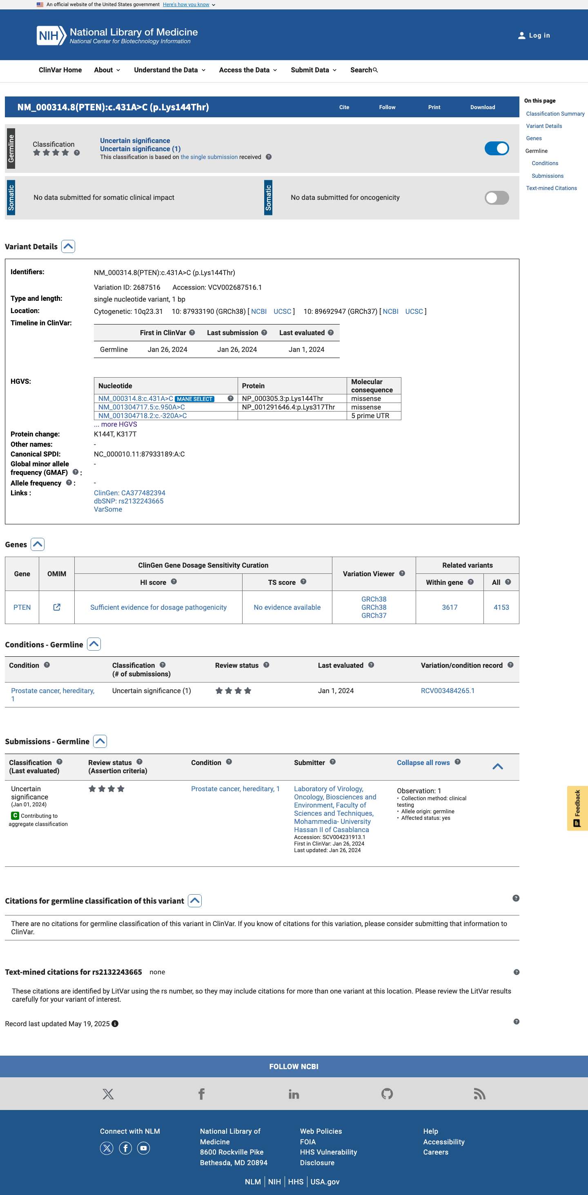588x1195 pixels.
Task: Click info icon after Record last updated date
Action: 115,1024
